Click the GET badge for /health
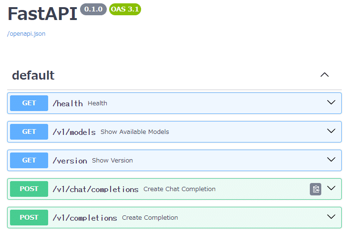This screenshot has height=234, width=347. click(29, 103)
